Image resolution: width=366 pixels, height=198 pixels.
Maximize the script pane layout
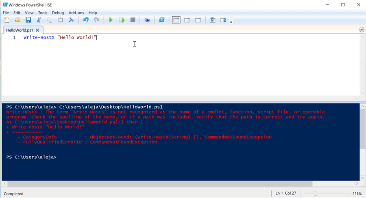pos(198,20)
